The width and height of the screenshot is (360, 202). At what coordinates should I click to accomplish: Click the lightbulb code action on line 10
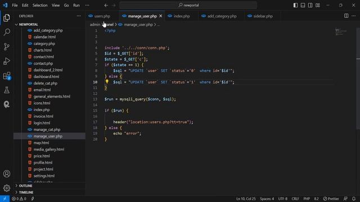[107, 82]
